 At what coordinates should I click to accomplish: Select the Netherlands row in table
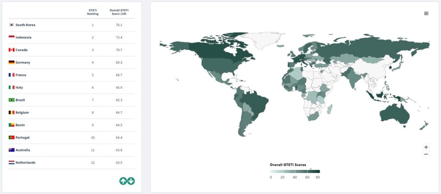[x=71, y=163]
